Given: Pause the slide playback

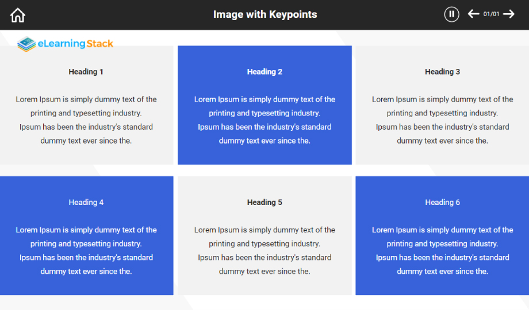Looking at the screenshot, I should [x=451, y=14].
